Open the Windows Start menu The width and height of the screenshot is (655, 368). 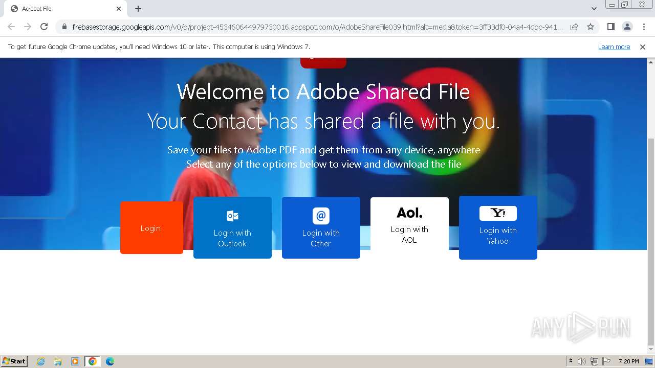pyautogui.click(x=14, y=361)
